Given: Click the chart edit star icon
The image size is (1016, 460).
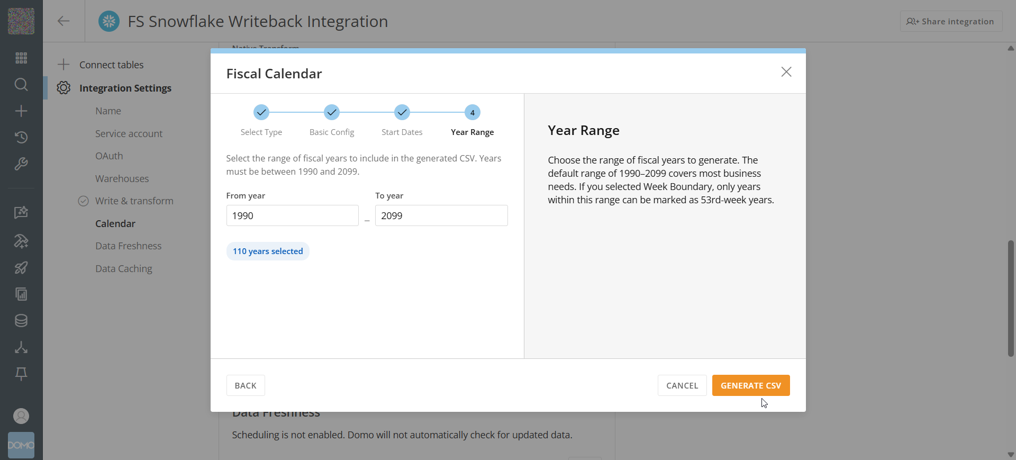Looking at the screenshot, I should coord(21,212).
